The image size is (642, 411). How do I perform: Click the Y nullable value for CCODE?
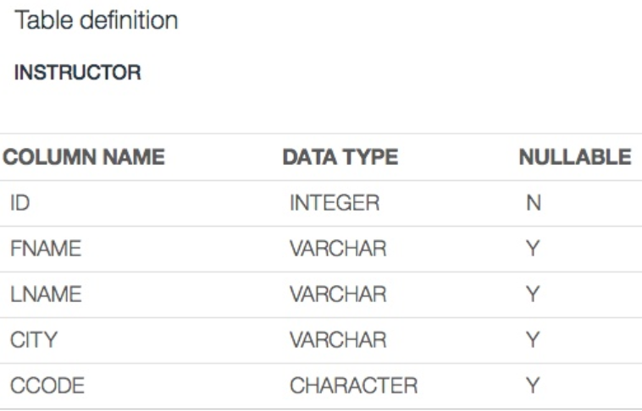point(533,386)
